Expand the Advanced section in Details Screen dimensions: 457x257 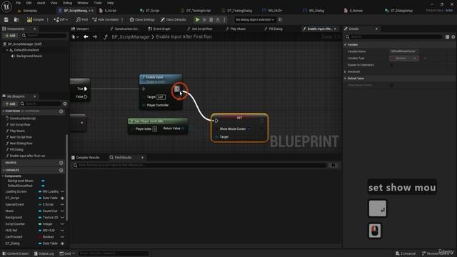[346, 71]
